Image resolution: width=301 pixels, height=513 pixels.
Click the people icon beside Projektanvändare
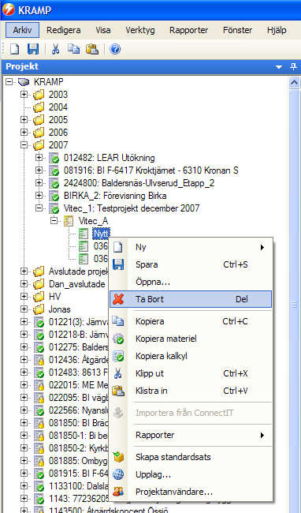tap(118, 492)
